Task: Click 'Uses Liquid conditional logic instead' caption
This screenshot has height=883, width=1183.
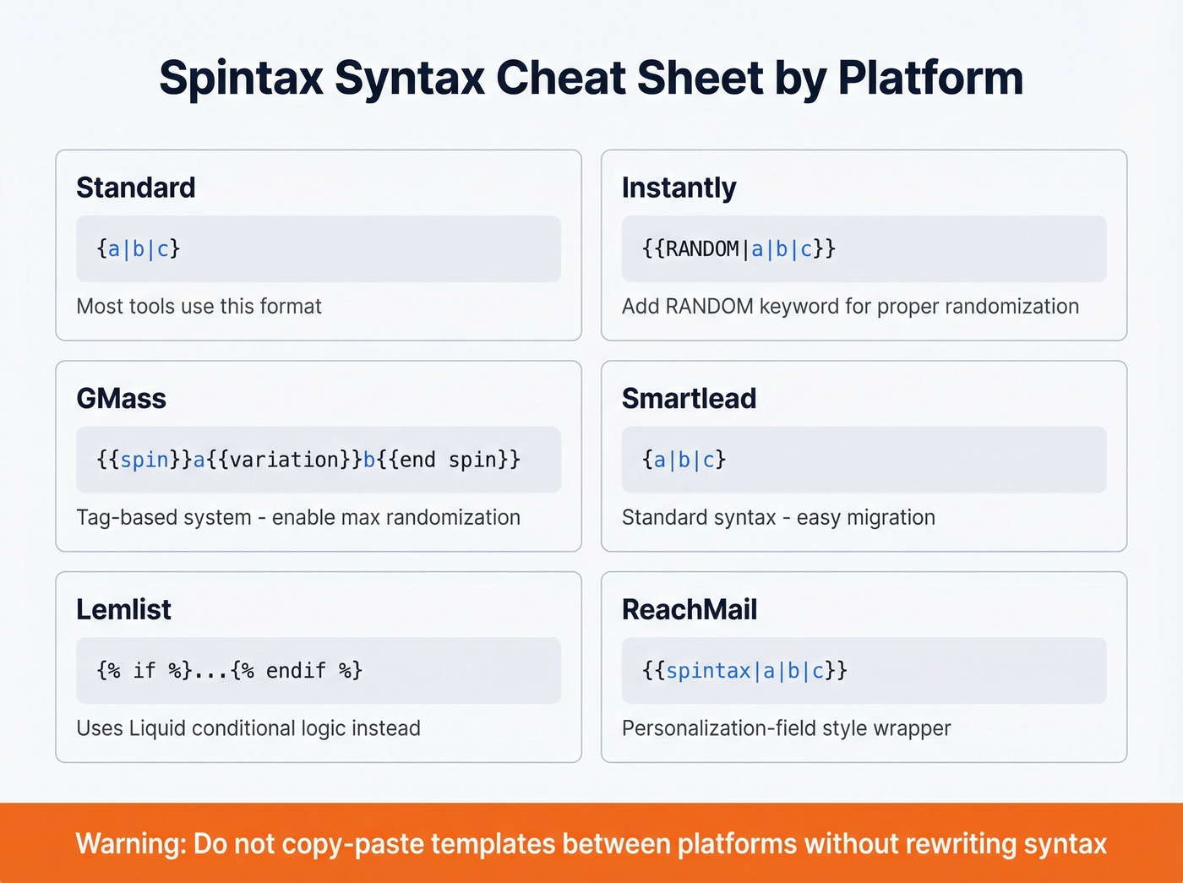Action: [x=248, y=728]
